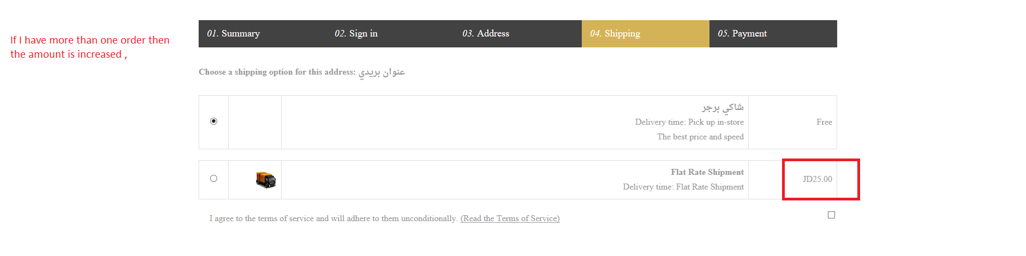Click the Arabic carrier name in the first row
This screenshot has width=1026, height=256.
pos(723,107)
